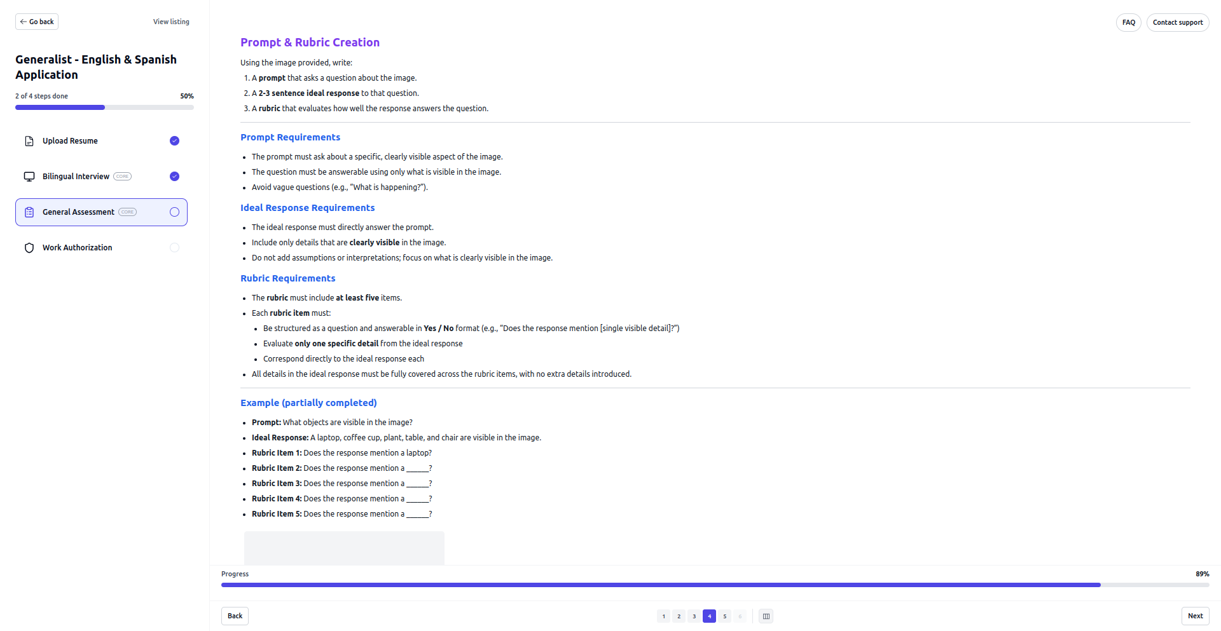
Task: Jump to page 3 of the assessment
Action: coord(694,616)
